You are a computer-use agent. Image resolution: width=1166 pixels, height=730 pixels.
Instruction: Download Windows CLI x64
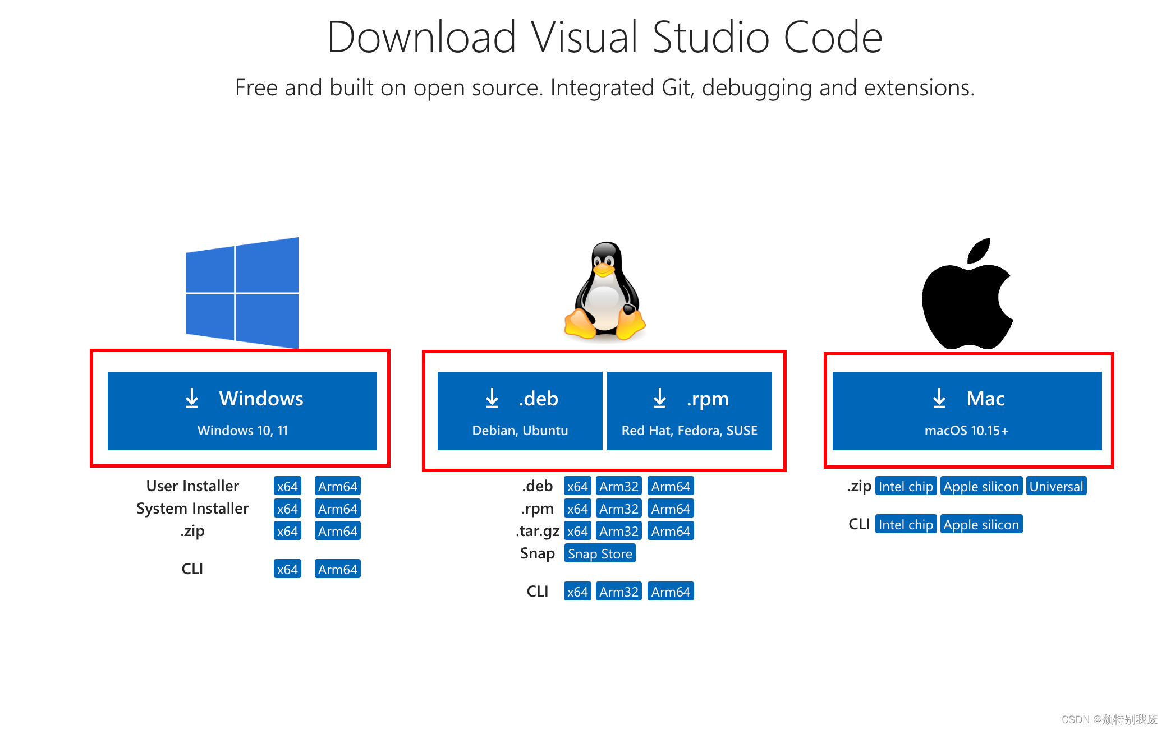[287, 569]
